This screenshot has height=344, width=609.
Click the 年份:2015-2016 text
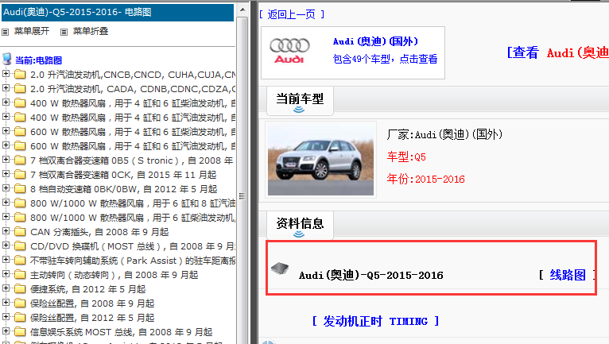425,179
